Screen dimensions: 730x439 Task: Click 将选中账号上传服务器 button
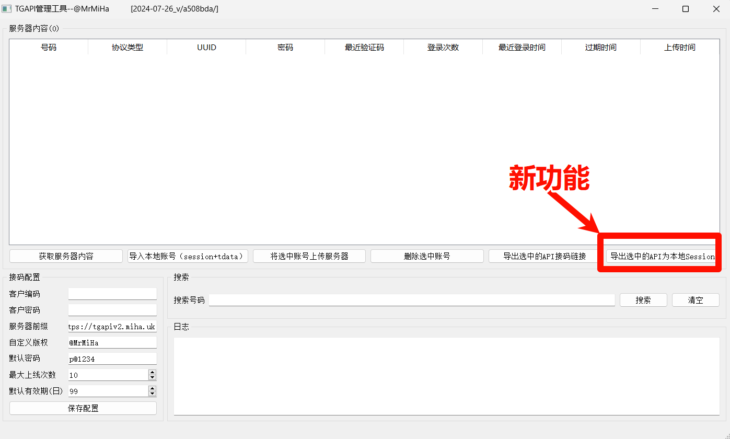coord(309,256)
